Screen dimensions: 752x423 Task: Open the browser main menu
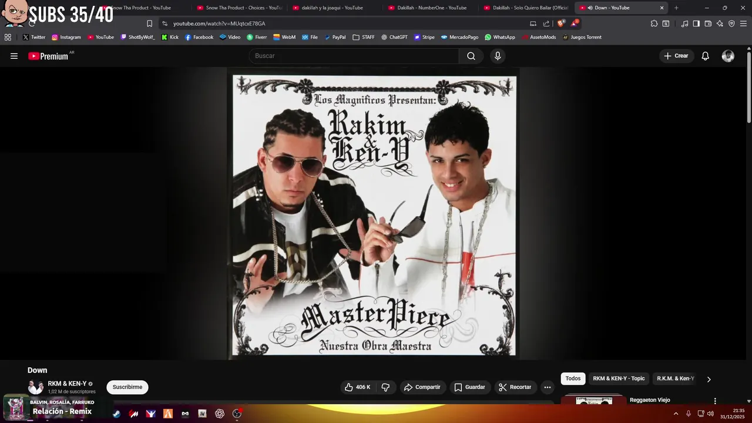744,23
